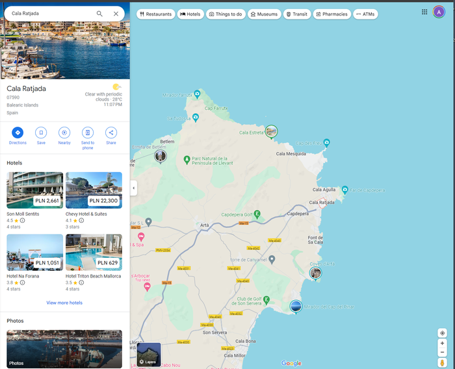Open account avatar menu
Viewport: 455px width, 369px height.
point(439,12)
